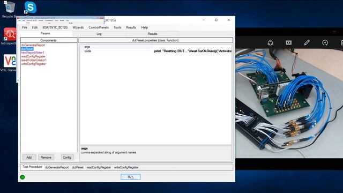Switch to the Log tab

coord(99,34)
